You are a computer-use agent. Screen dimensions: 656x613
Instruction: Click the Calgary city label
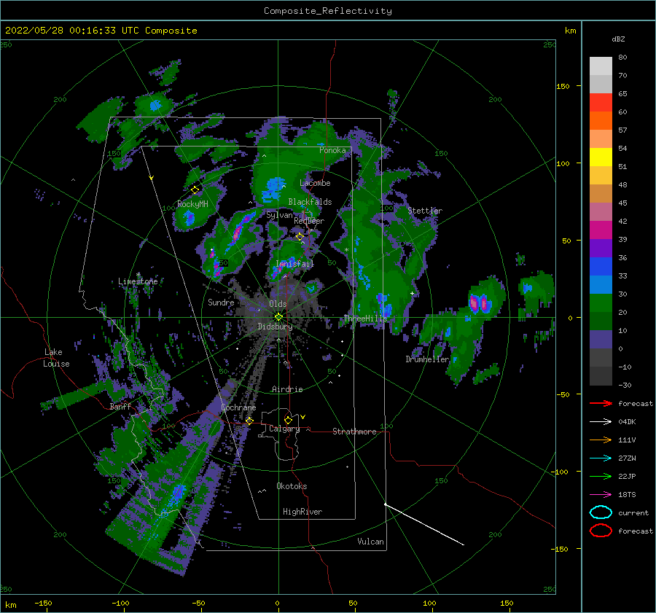coord(284,429)
